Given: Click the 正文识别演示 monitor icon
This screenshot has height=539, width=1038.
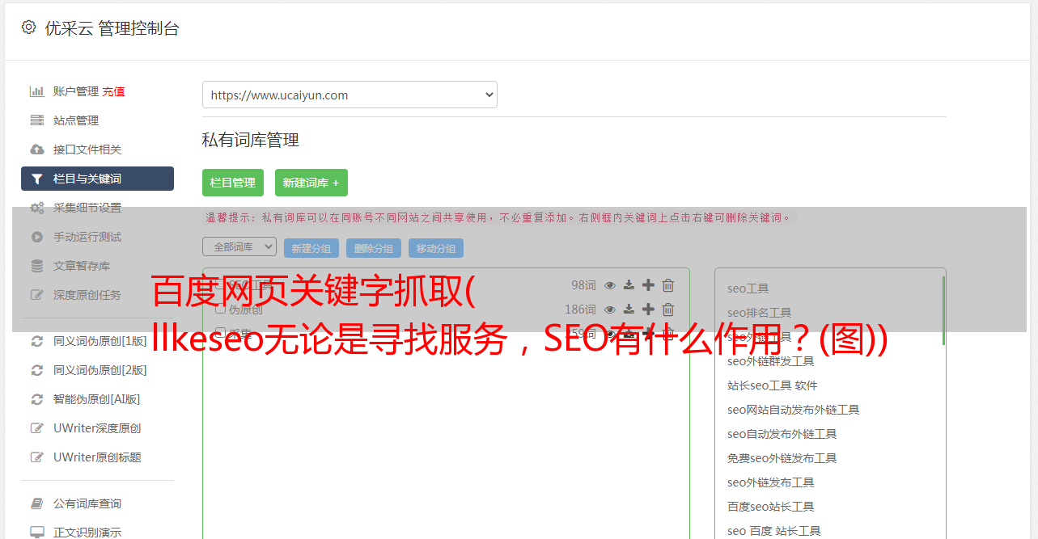Looking at the screenshot, I should pos(37,533).
